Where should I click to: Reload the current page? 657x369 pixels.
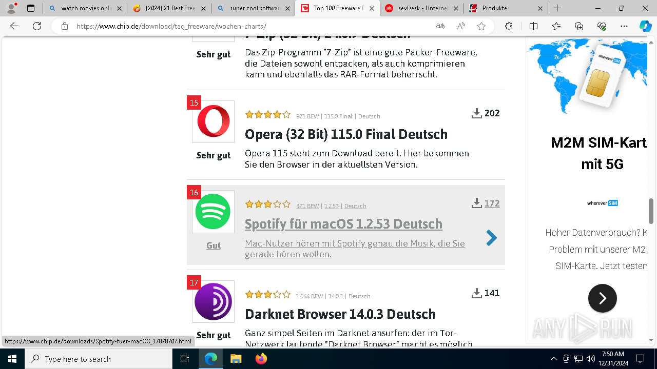[37, 26]
